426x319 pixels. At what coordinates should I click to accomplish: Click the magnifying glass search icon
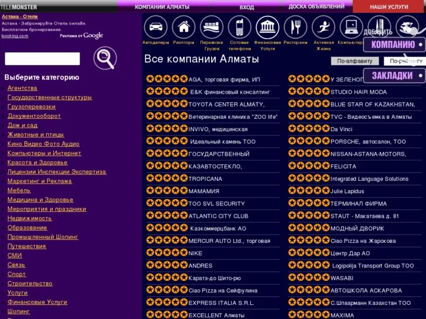coord(105,58)
